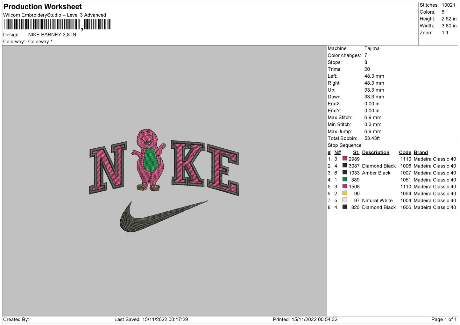Click Madeira Classic 40 in row 5
This screenshot has width=460, height=325.
pos(435,187)
